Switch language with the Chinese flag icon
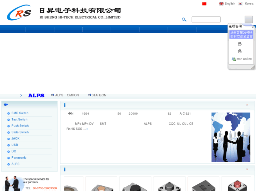 [204, 4]
